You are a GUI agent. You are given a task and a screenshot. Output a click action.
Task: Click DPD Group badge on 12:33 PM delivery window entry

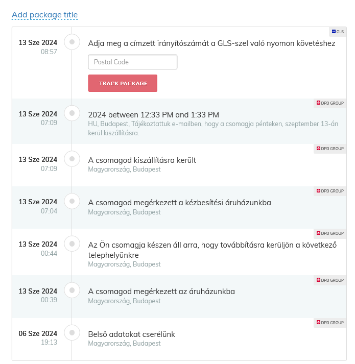(330, 103)
